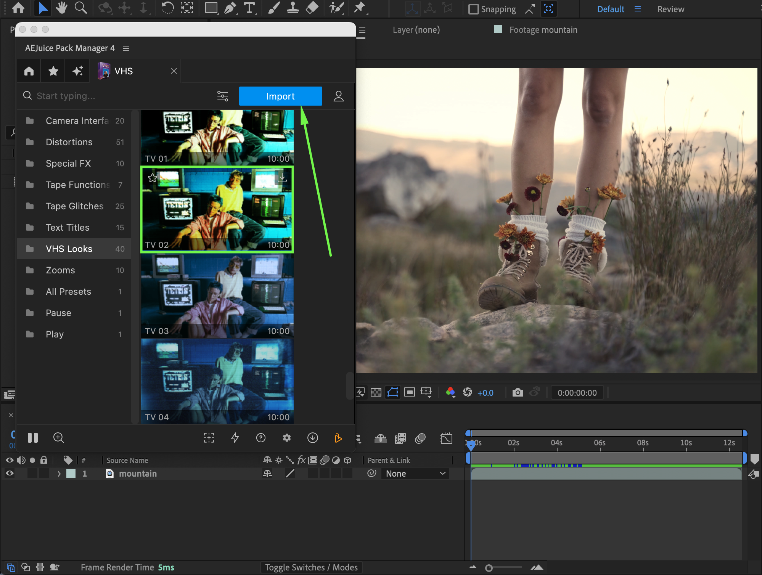Expand the mountain layer properties

pos(59,474)
